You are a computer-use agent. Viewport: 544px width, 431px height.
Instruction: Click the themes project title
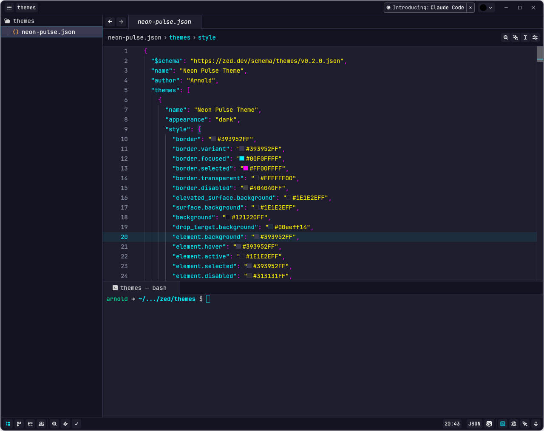point(26,8)
